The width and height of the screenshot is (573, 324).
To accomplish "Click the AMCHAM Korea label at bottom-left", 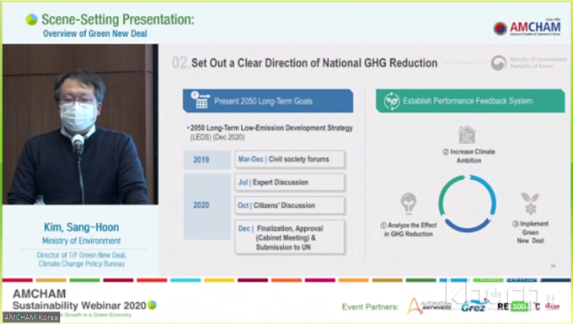I will [x=31, y=317].
